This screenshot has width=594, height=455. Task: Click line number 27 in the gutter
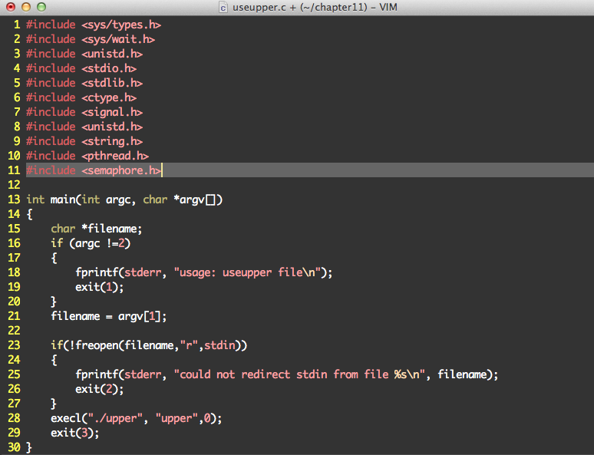(14, 404)
